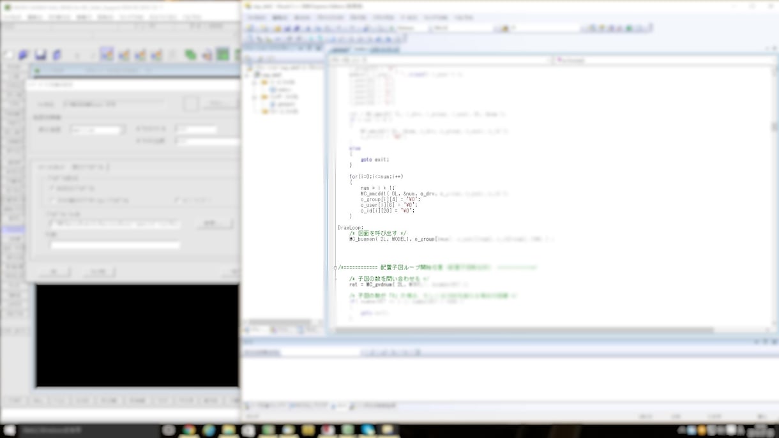Open Google Chrome from the taskbar

click(x=189, y=430)
